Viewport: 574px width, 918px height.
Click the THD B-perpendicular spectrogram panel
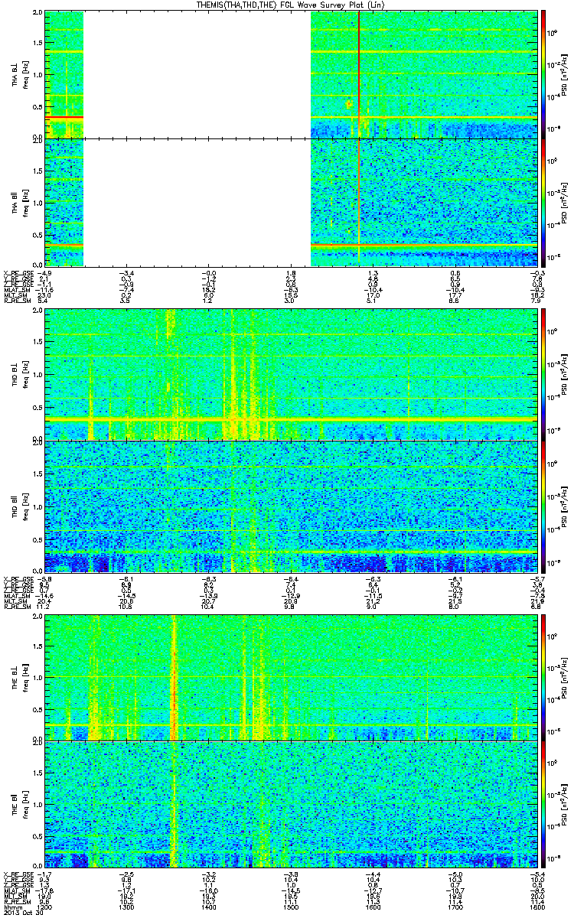point(290,374)
